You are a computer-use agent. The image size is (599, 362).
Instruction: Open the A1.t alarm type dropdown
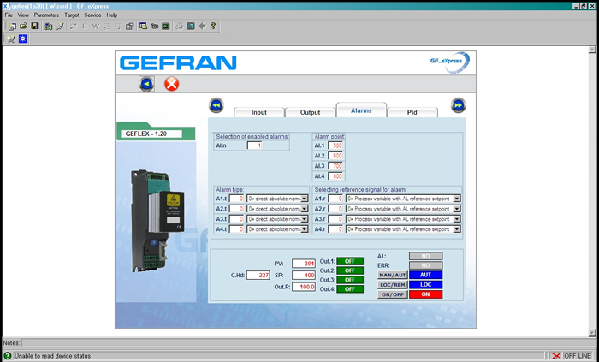coord(305,199)
